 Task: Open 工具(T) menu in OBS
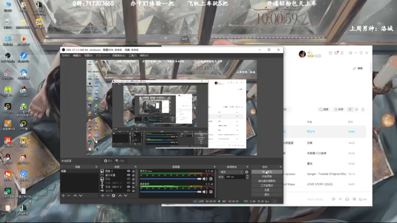coord(132,56)
